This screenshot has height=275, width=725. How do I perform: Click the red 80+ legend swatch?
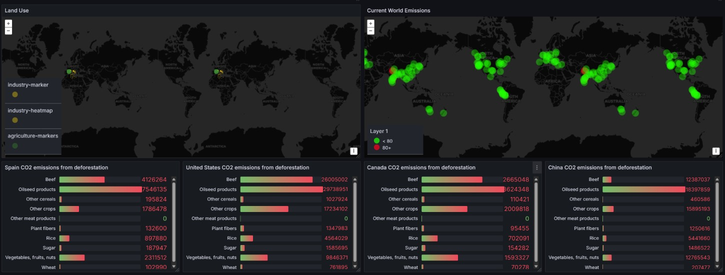[376, 147]
